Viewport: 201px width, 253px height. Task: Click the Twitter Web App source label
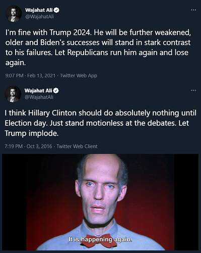click(79, 75)
